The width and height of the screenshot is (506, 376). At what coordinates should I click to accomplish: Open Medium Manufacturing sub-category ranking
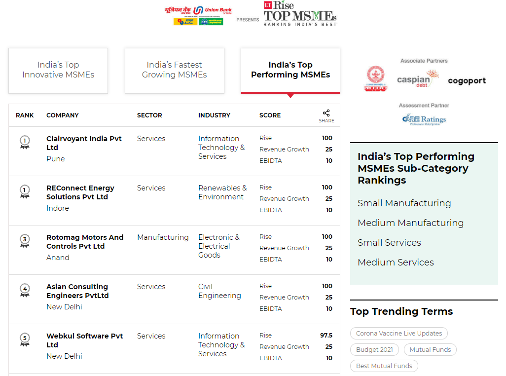pyautogui.click(x=410, y=223)
